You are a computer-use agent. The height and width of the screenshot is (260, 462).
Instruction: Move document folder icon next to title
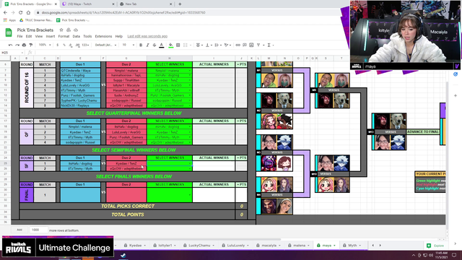click(x=69, y=30)
